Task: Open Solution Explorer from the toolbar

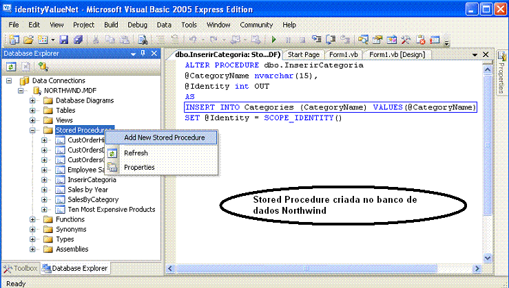Action: (x=363, y=40)
